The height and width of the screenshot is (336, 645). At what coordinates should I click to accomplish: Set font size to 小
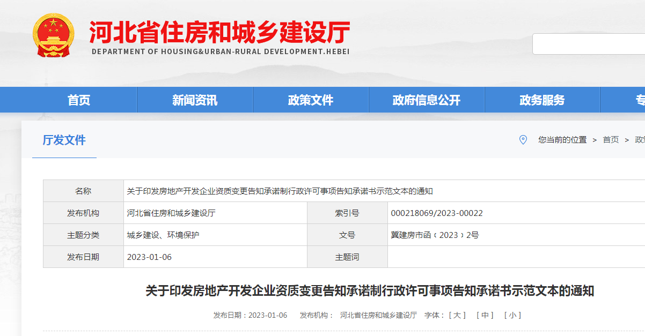tap(512, 315)
